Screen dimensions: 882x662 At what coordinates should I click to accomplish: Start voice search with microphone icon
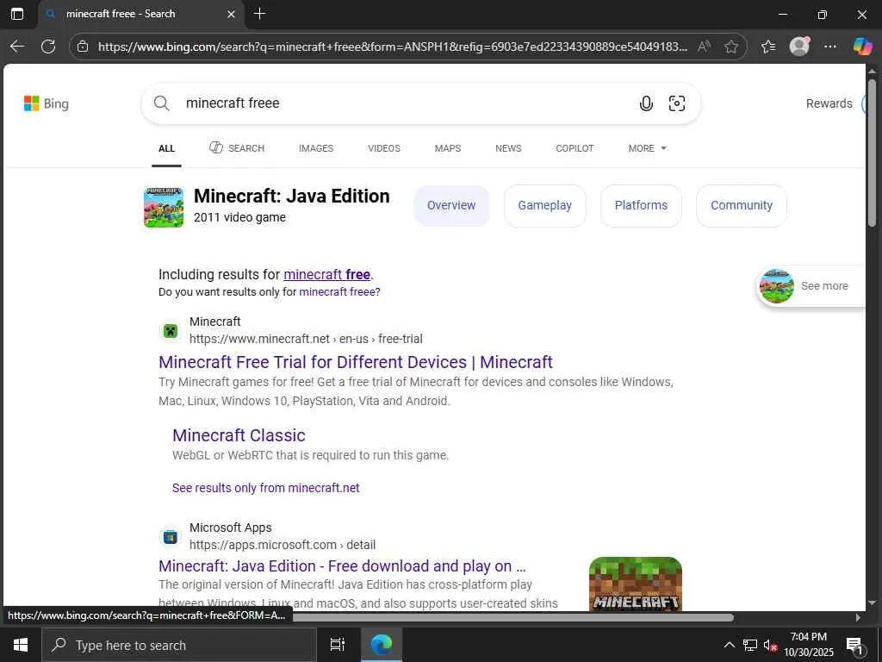coord(646,103)
